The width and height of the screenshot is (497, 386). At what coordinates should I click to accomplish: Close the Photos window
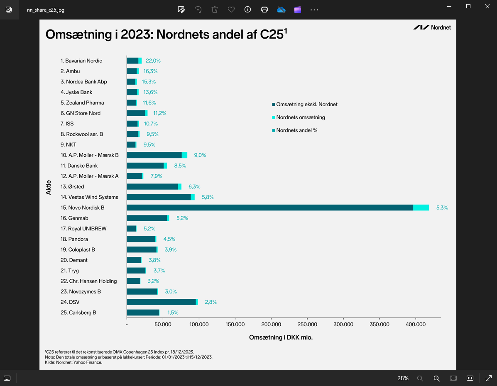487,6
